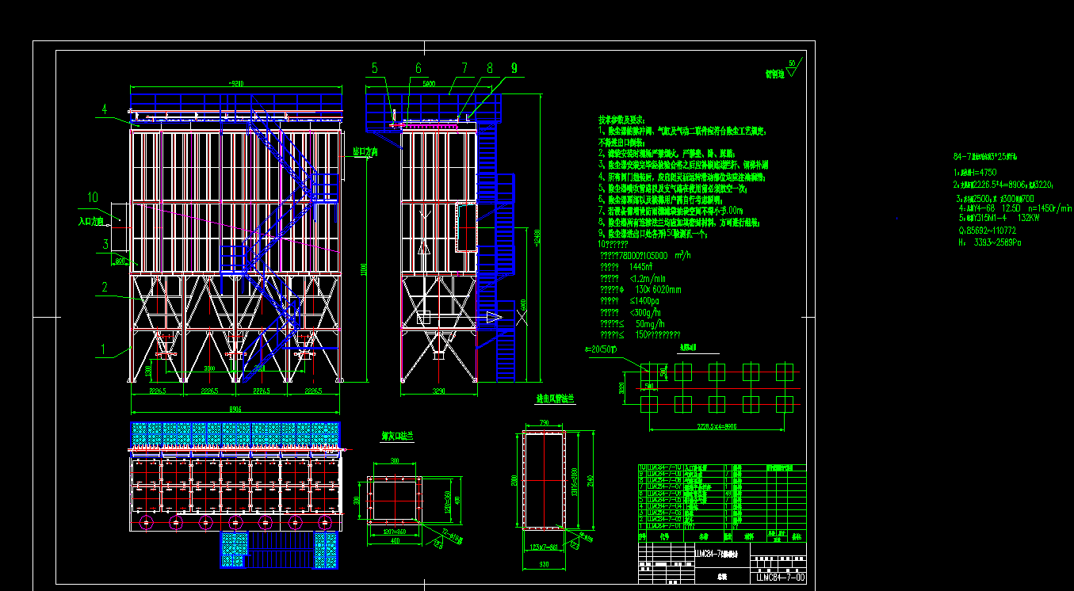Select the H: 3393~2589Pa pressure text
This screenshot has height=591, width=1074.
coord(989,242)
